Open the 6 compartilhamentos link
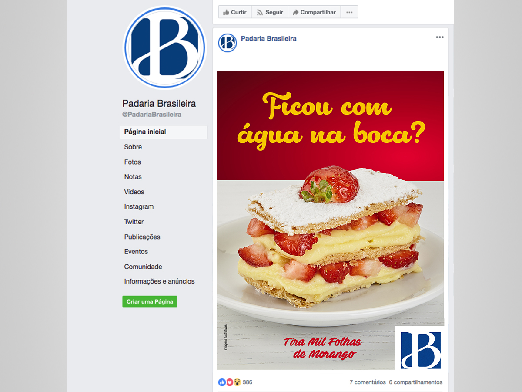522x392 pixels. pyautogui.click(x=415, y=382)
